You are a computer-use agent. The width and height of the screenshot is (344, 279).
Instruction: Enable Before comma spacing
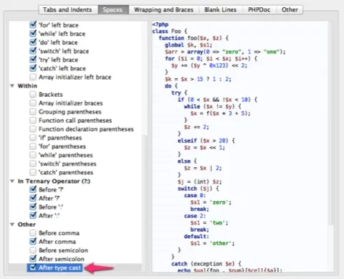coord(33,233)
